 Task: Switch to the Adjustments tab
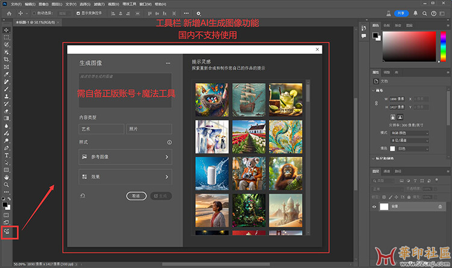pos(386,72)
